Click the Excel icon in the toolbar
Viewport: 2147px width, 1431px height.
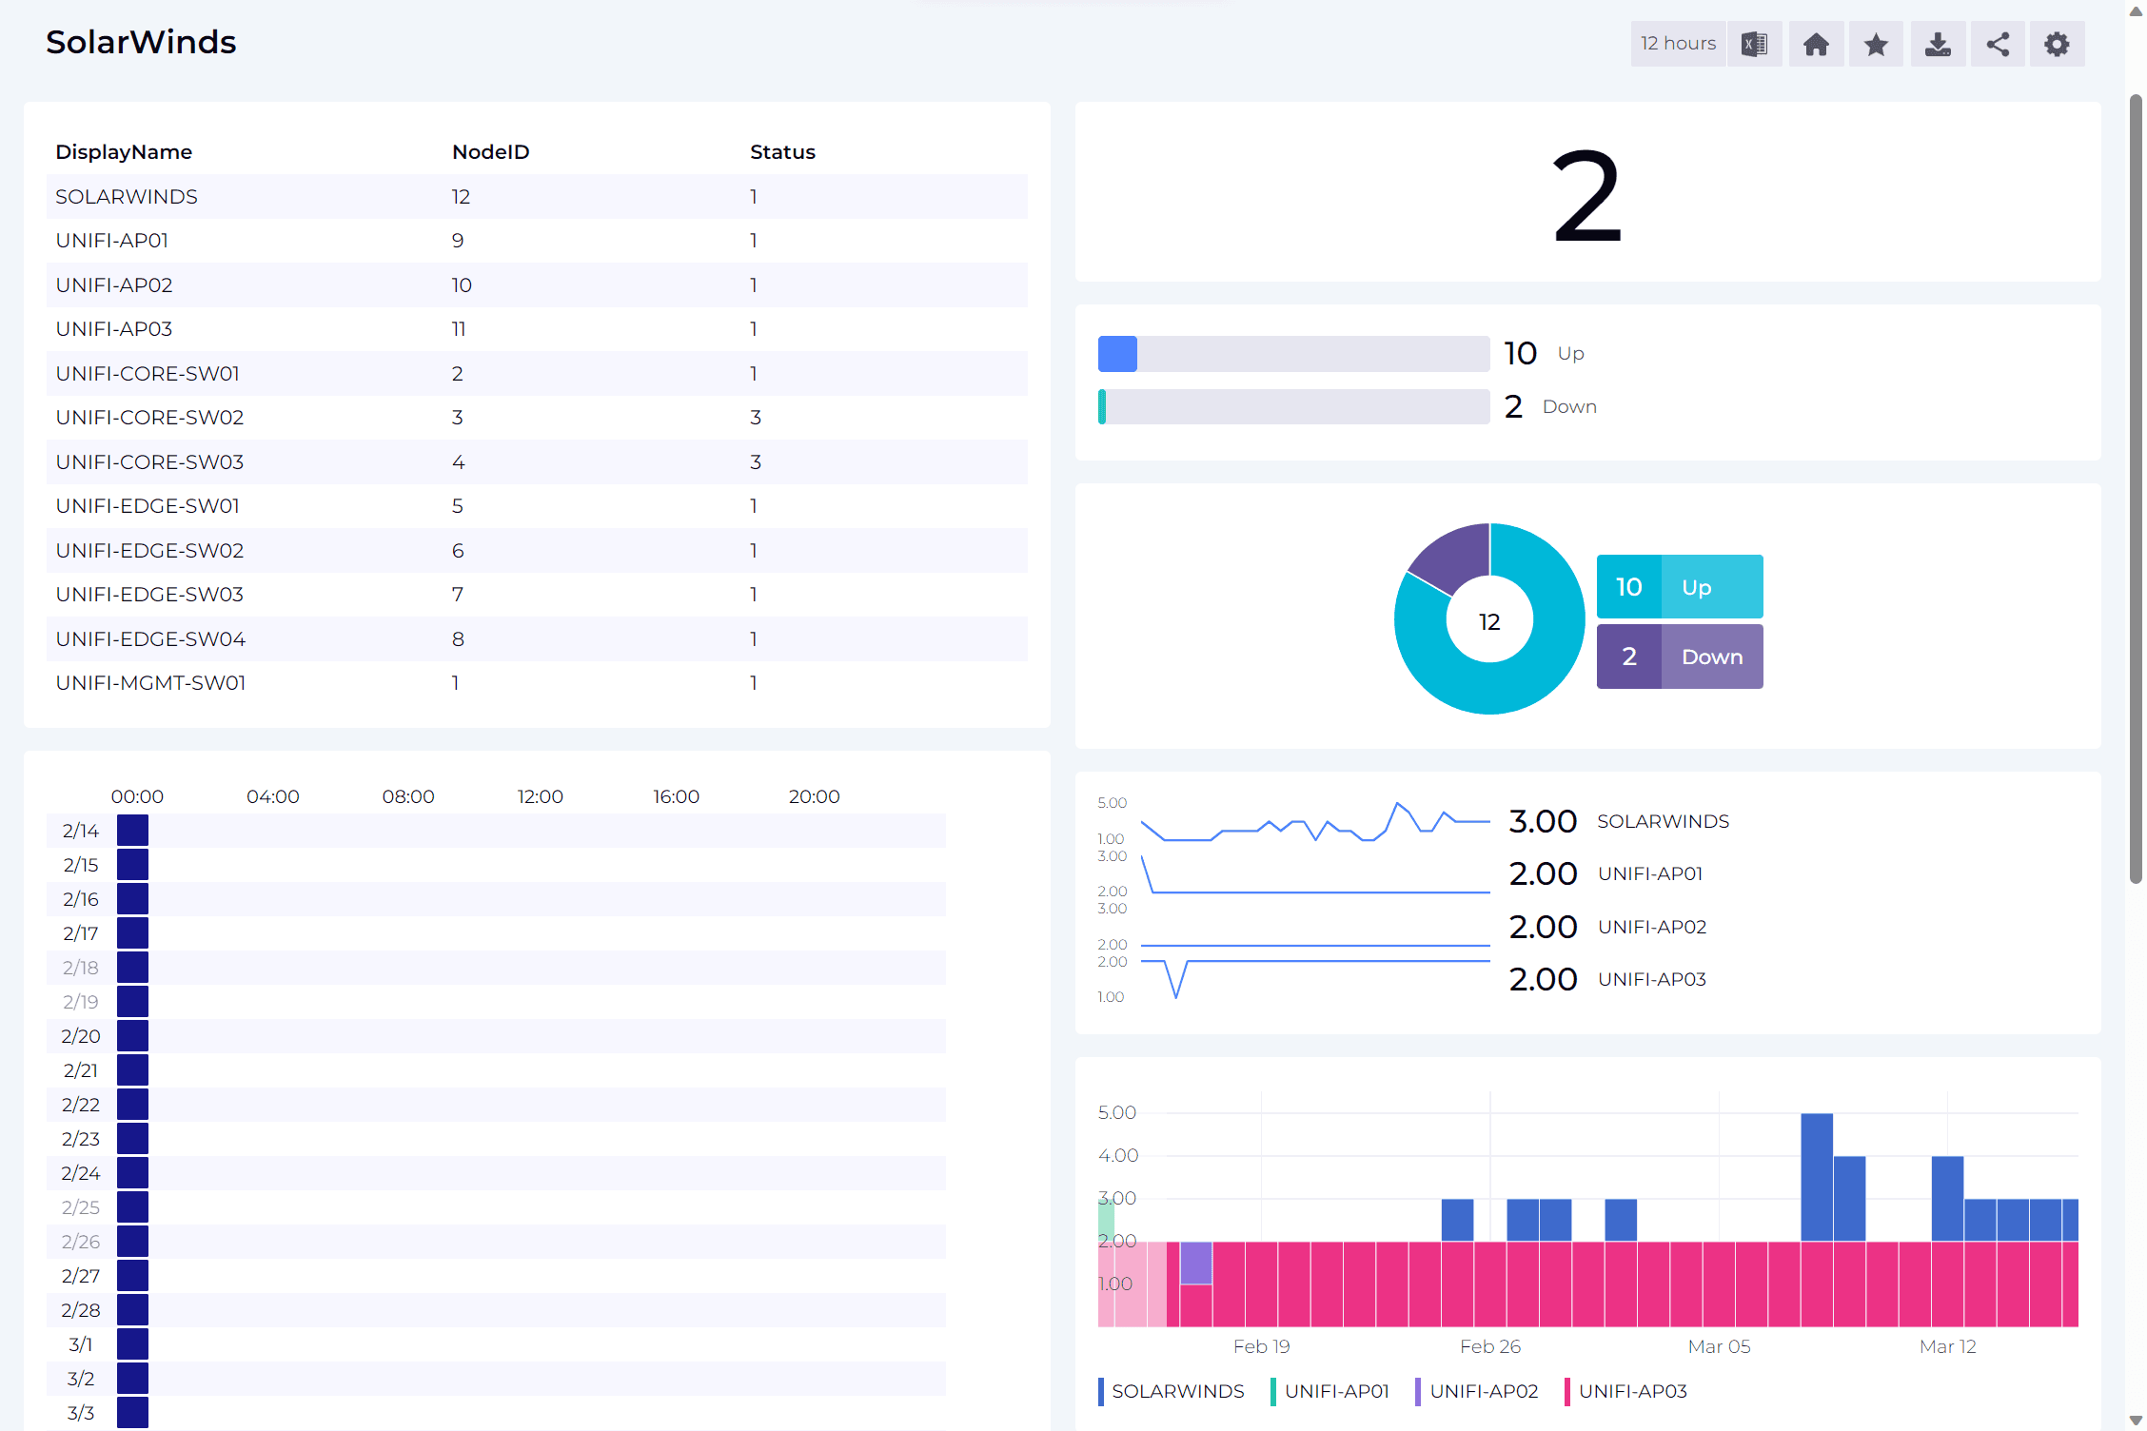coord(1754,44)
